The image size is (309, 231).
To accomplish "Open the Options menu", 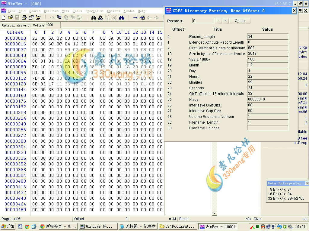I will [113, 11].
